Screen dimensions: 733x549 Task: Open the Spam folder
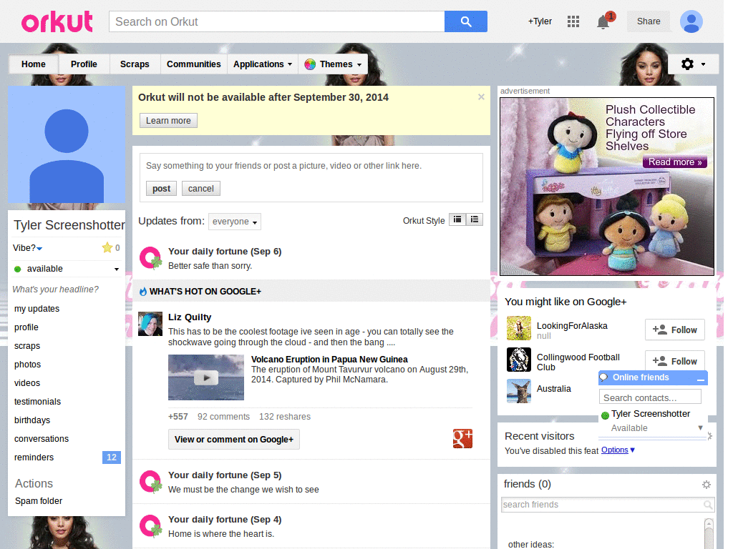[x=39, y=501]
